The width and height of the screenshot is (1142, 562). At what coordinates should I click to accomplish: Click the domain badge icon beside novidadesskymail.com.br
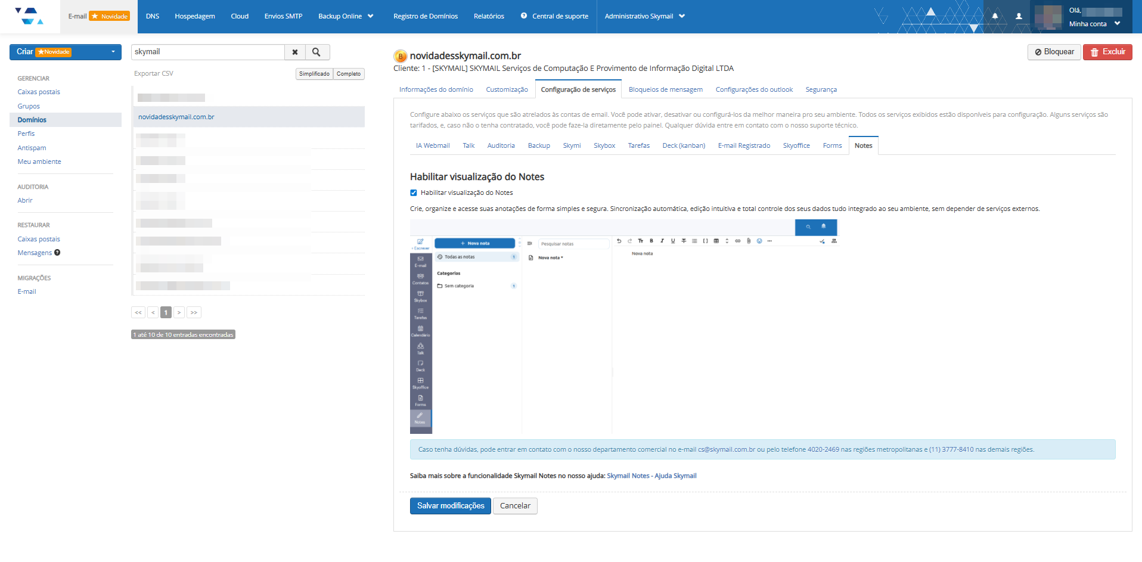click(400, 57)
